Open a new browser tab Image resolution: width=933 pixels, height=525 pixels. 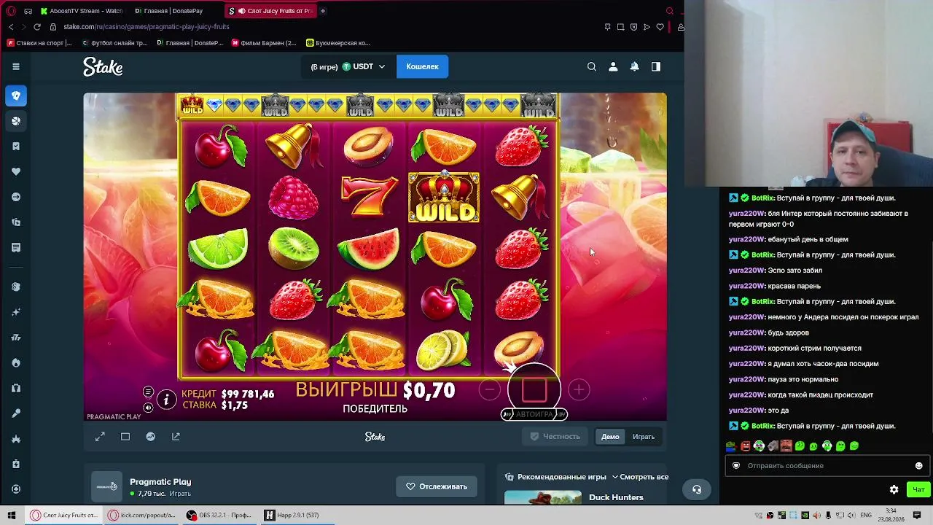323,11
